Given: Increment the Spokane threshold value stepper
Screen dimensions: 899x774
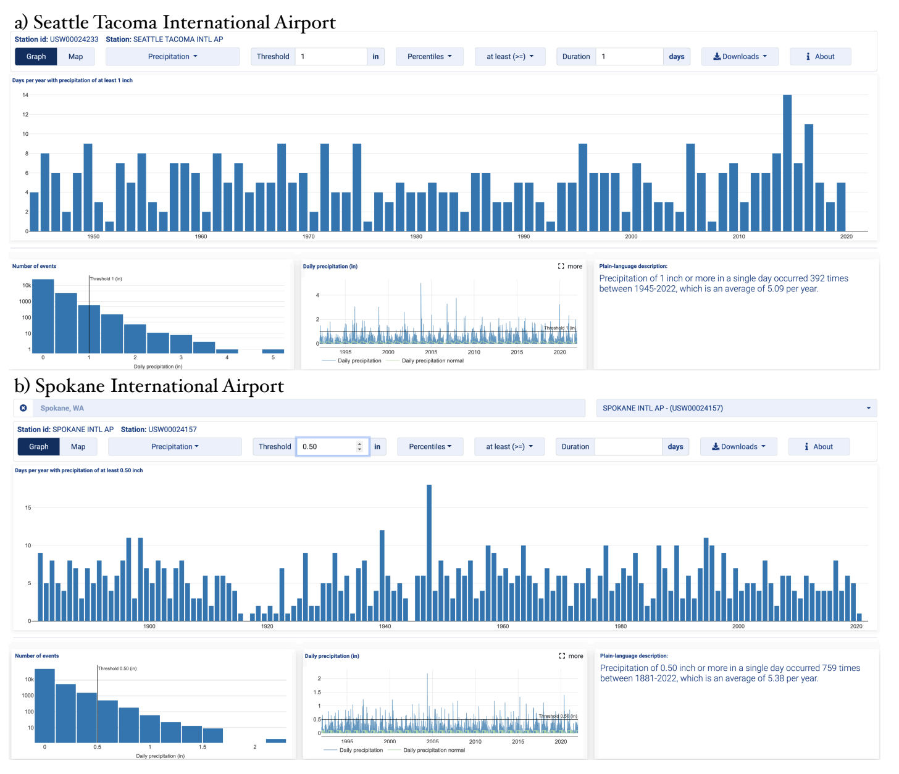Looking at the screenshot, I should click(359, 443).
